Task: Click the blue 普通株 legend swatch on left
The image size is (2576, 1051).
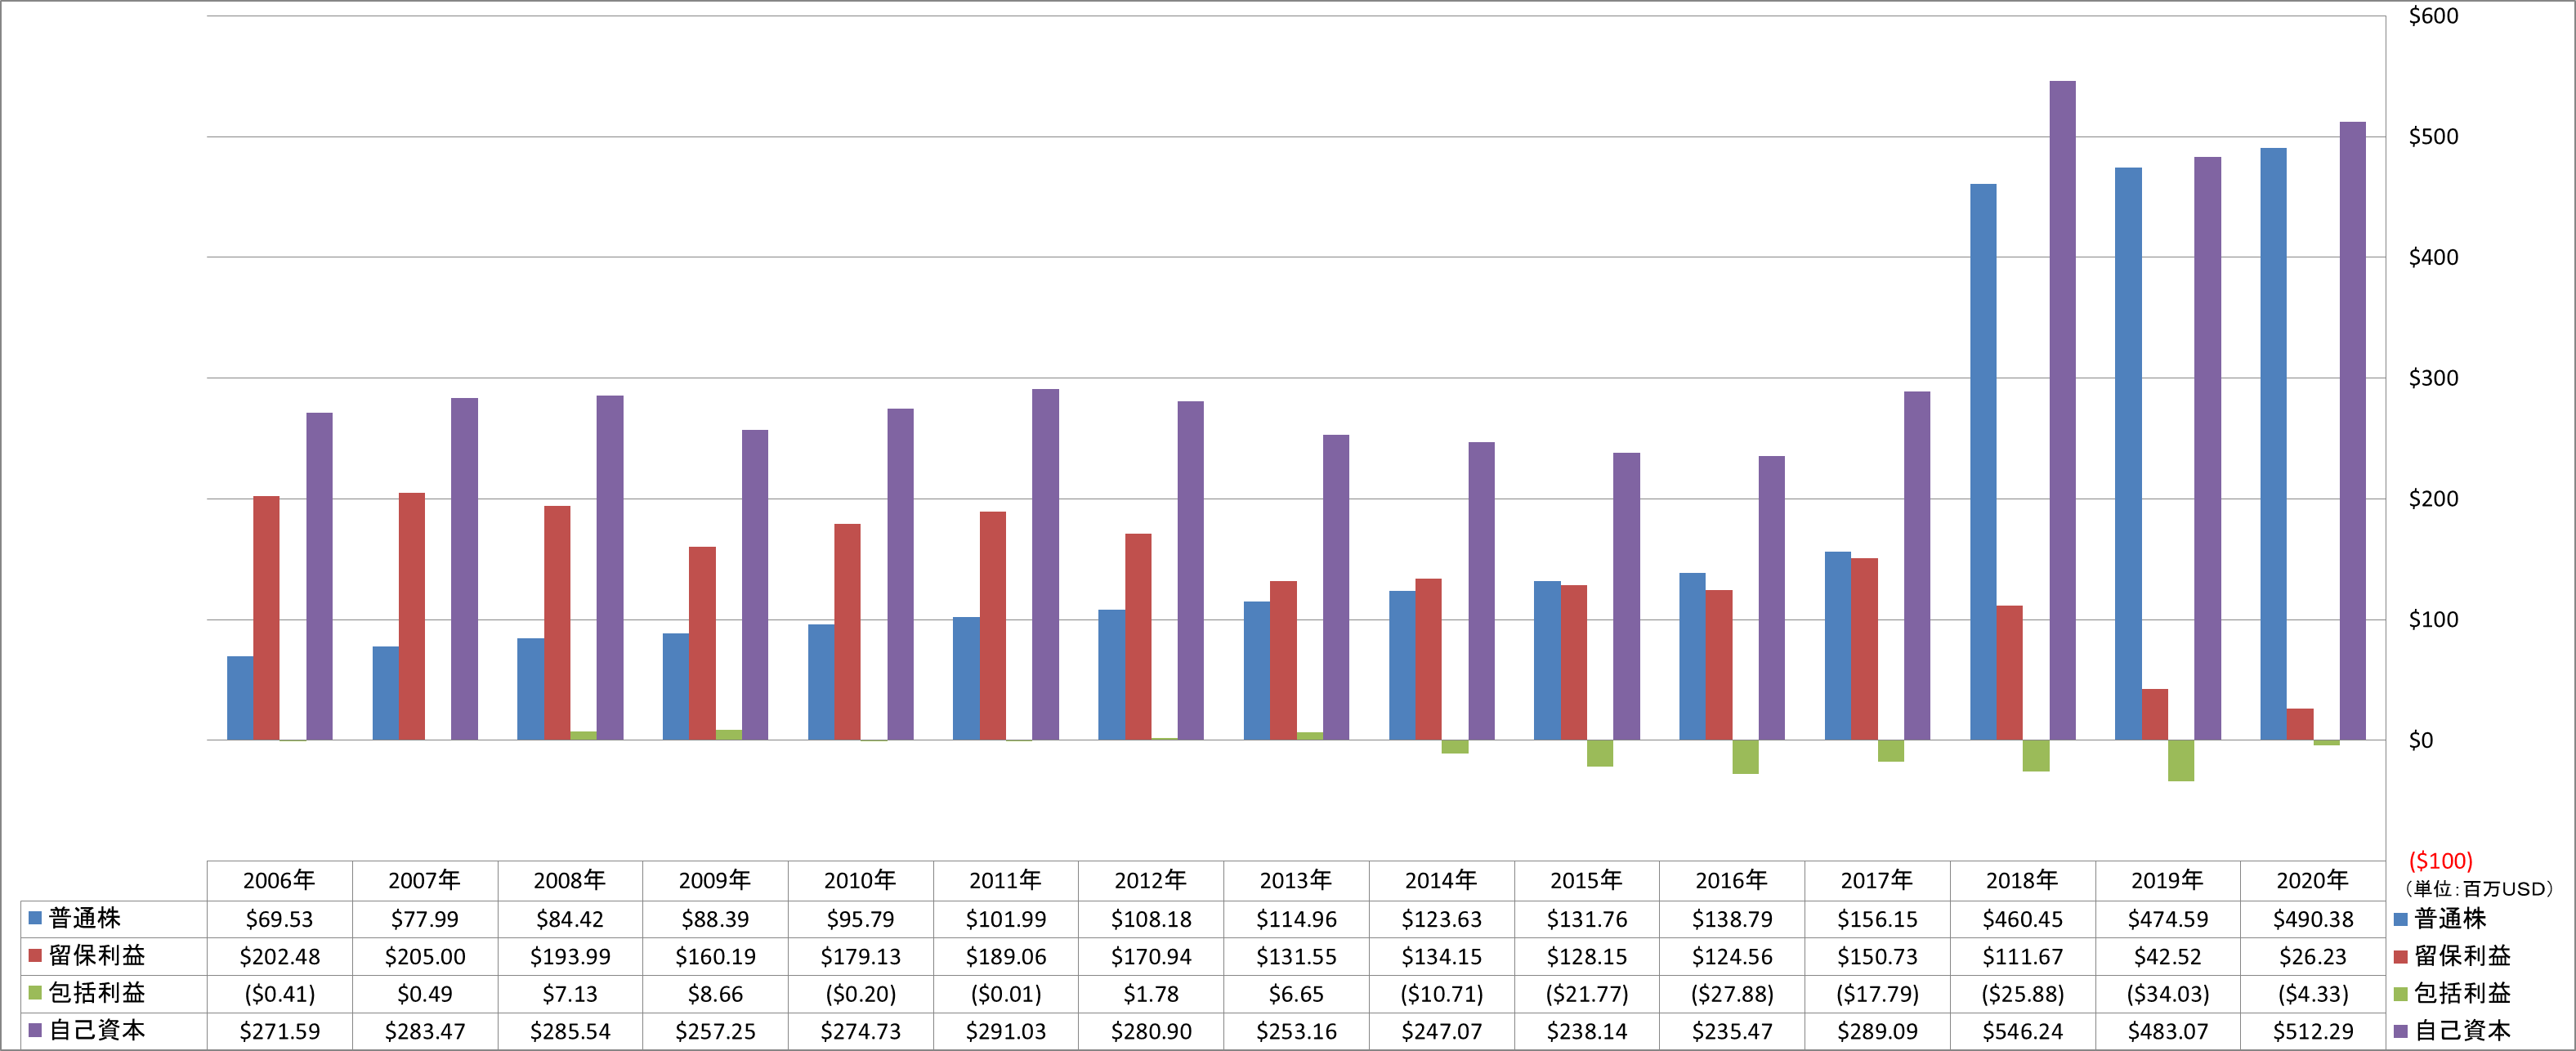Action: coord(35,918)
